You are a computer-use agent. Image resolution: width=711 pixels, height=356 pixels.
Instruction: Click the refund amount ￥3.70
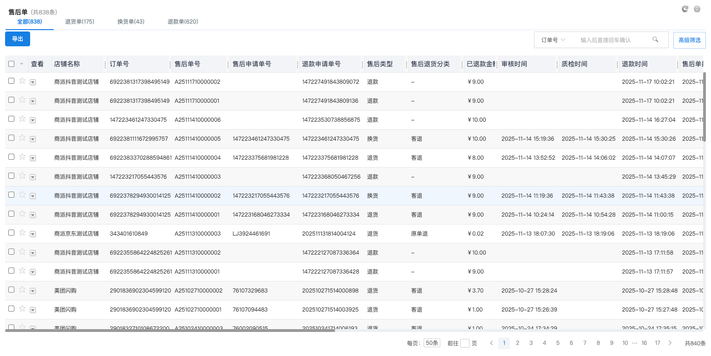475,291
